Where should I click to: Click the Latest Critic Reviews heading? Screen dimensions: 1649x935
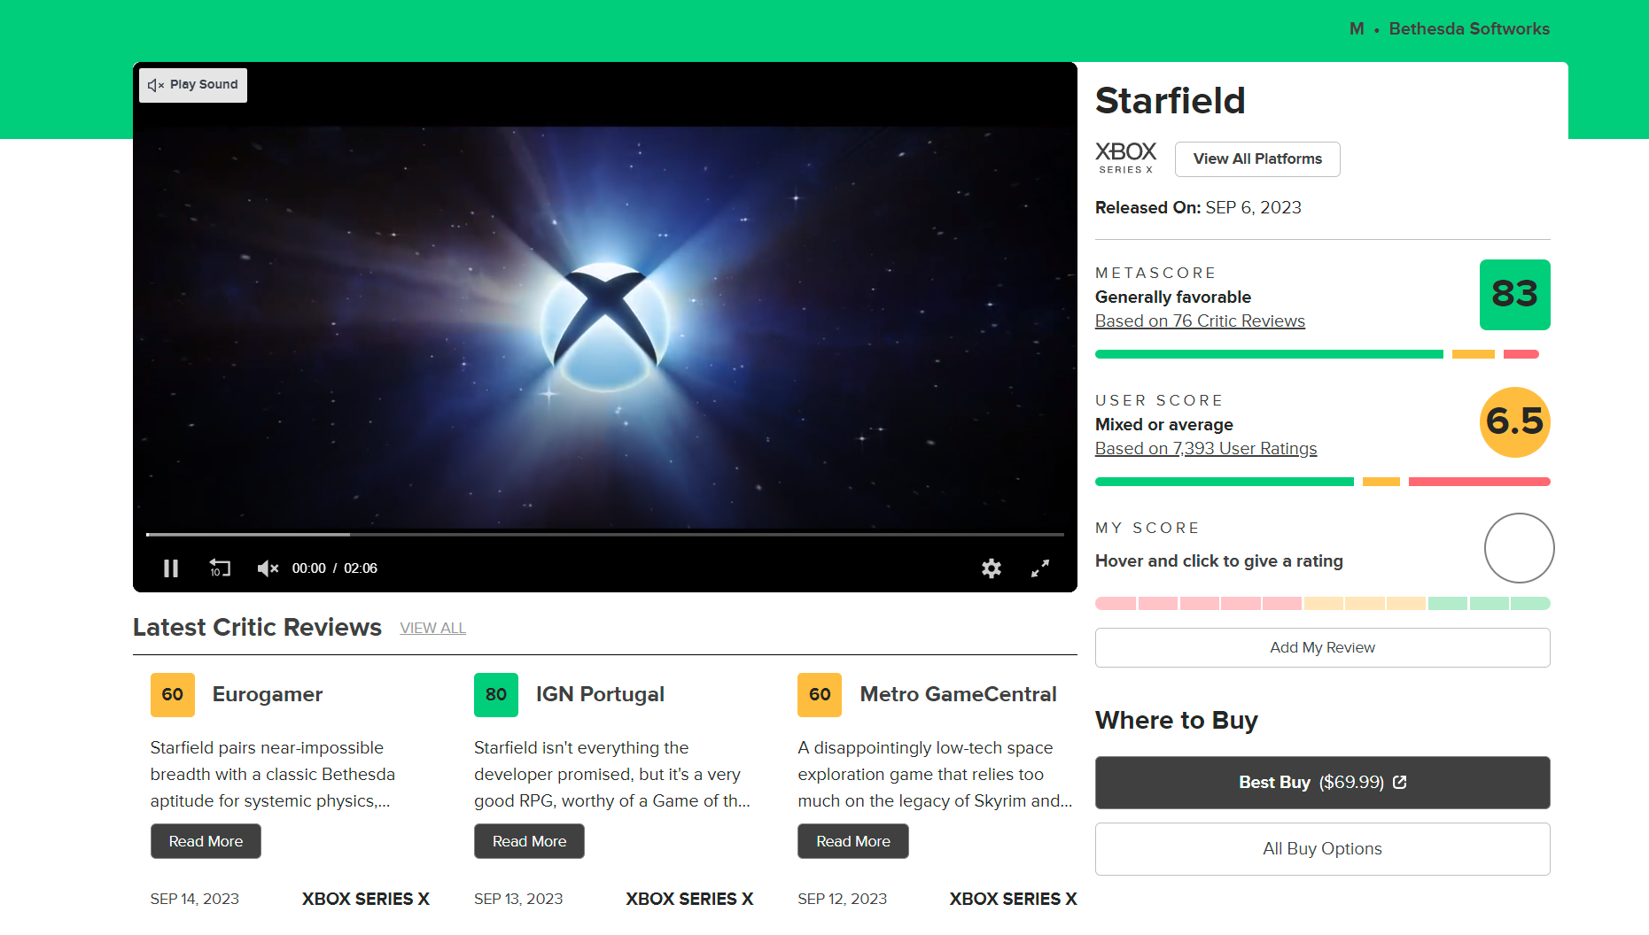click(x=257, y=628)
